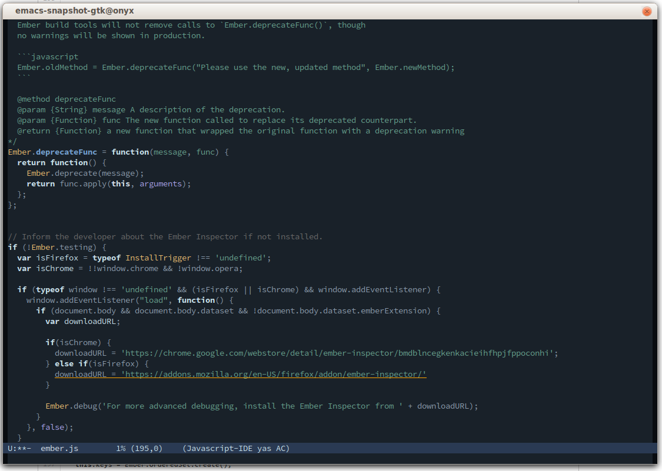Click the window title emacs-snapshot-gtk@onyx
Viewport: 662px width, 471px height.
pos(75,11)
